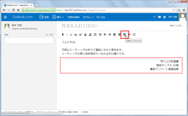Open the font family picker
Screen dimensions: 188x116
[x=76, y=34]
